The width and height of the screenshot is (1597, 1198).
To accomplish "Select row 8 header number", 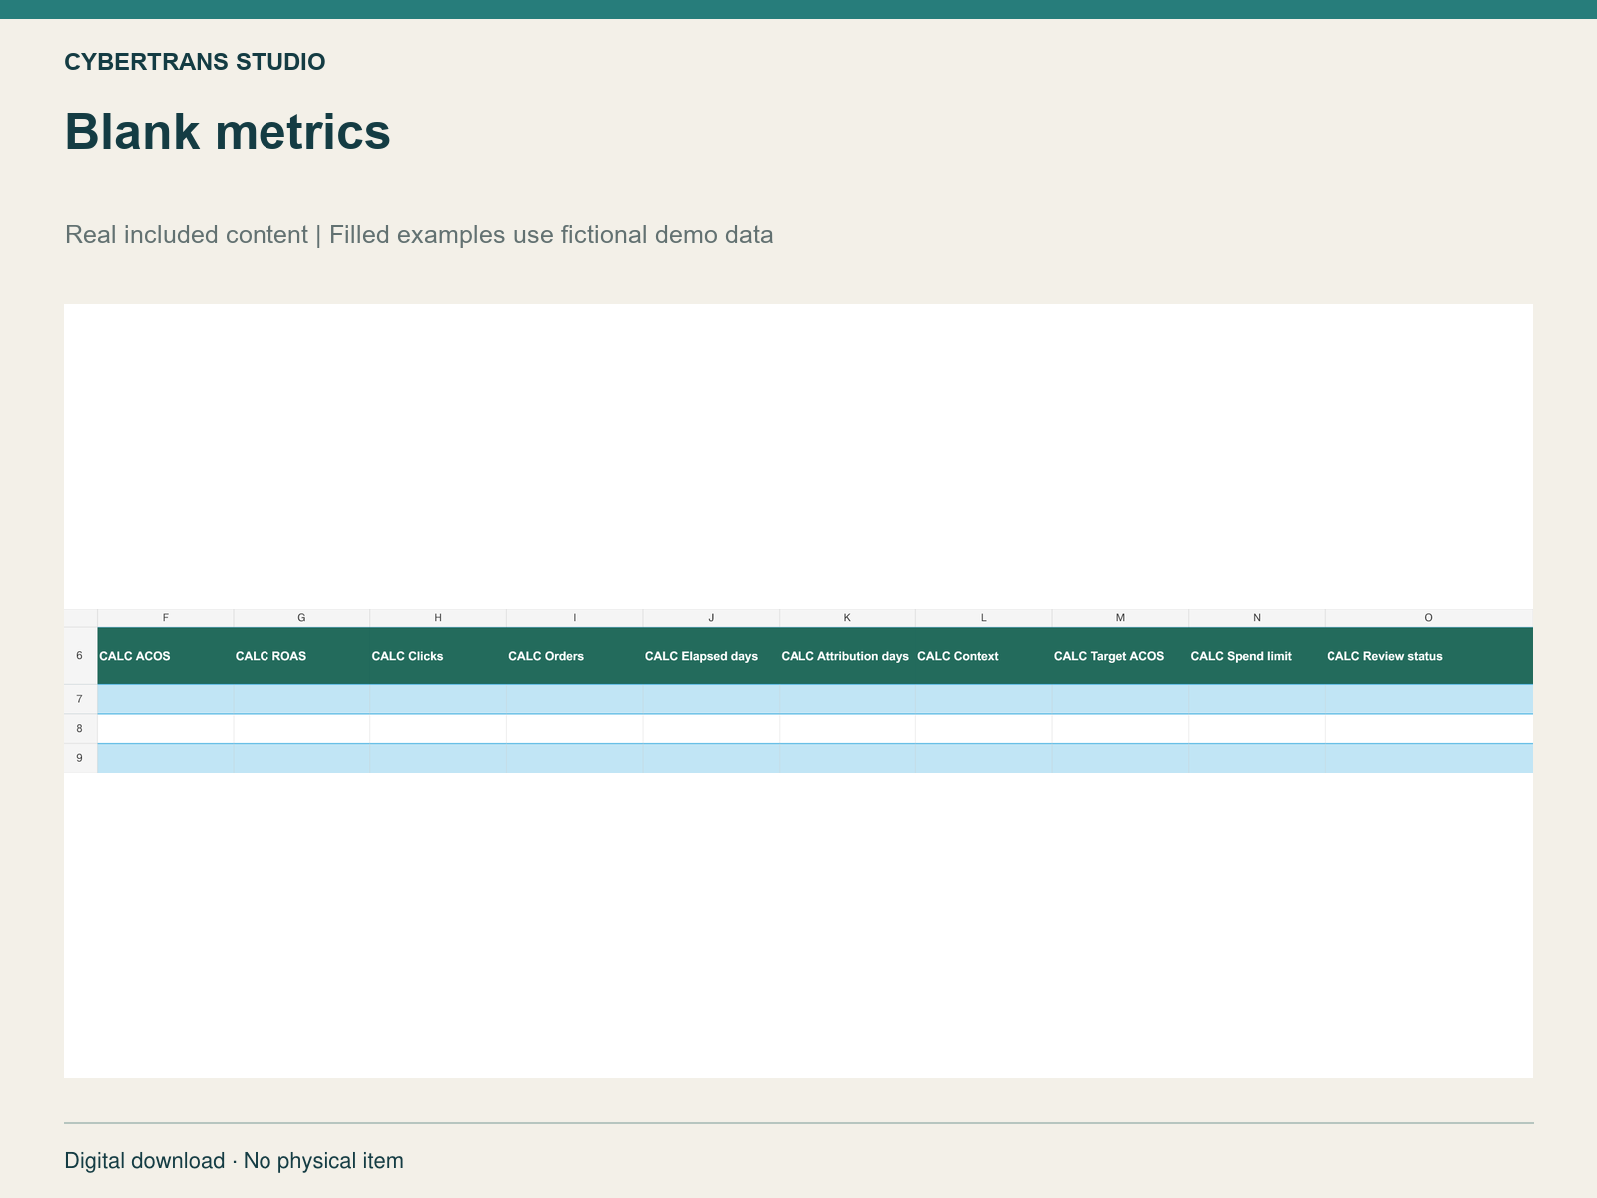I will click(80, 729).
